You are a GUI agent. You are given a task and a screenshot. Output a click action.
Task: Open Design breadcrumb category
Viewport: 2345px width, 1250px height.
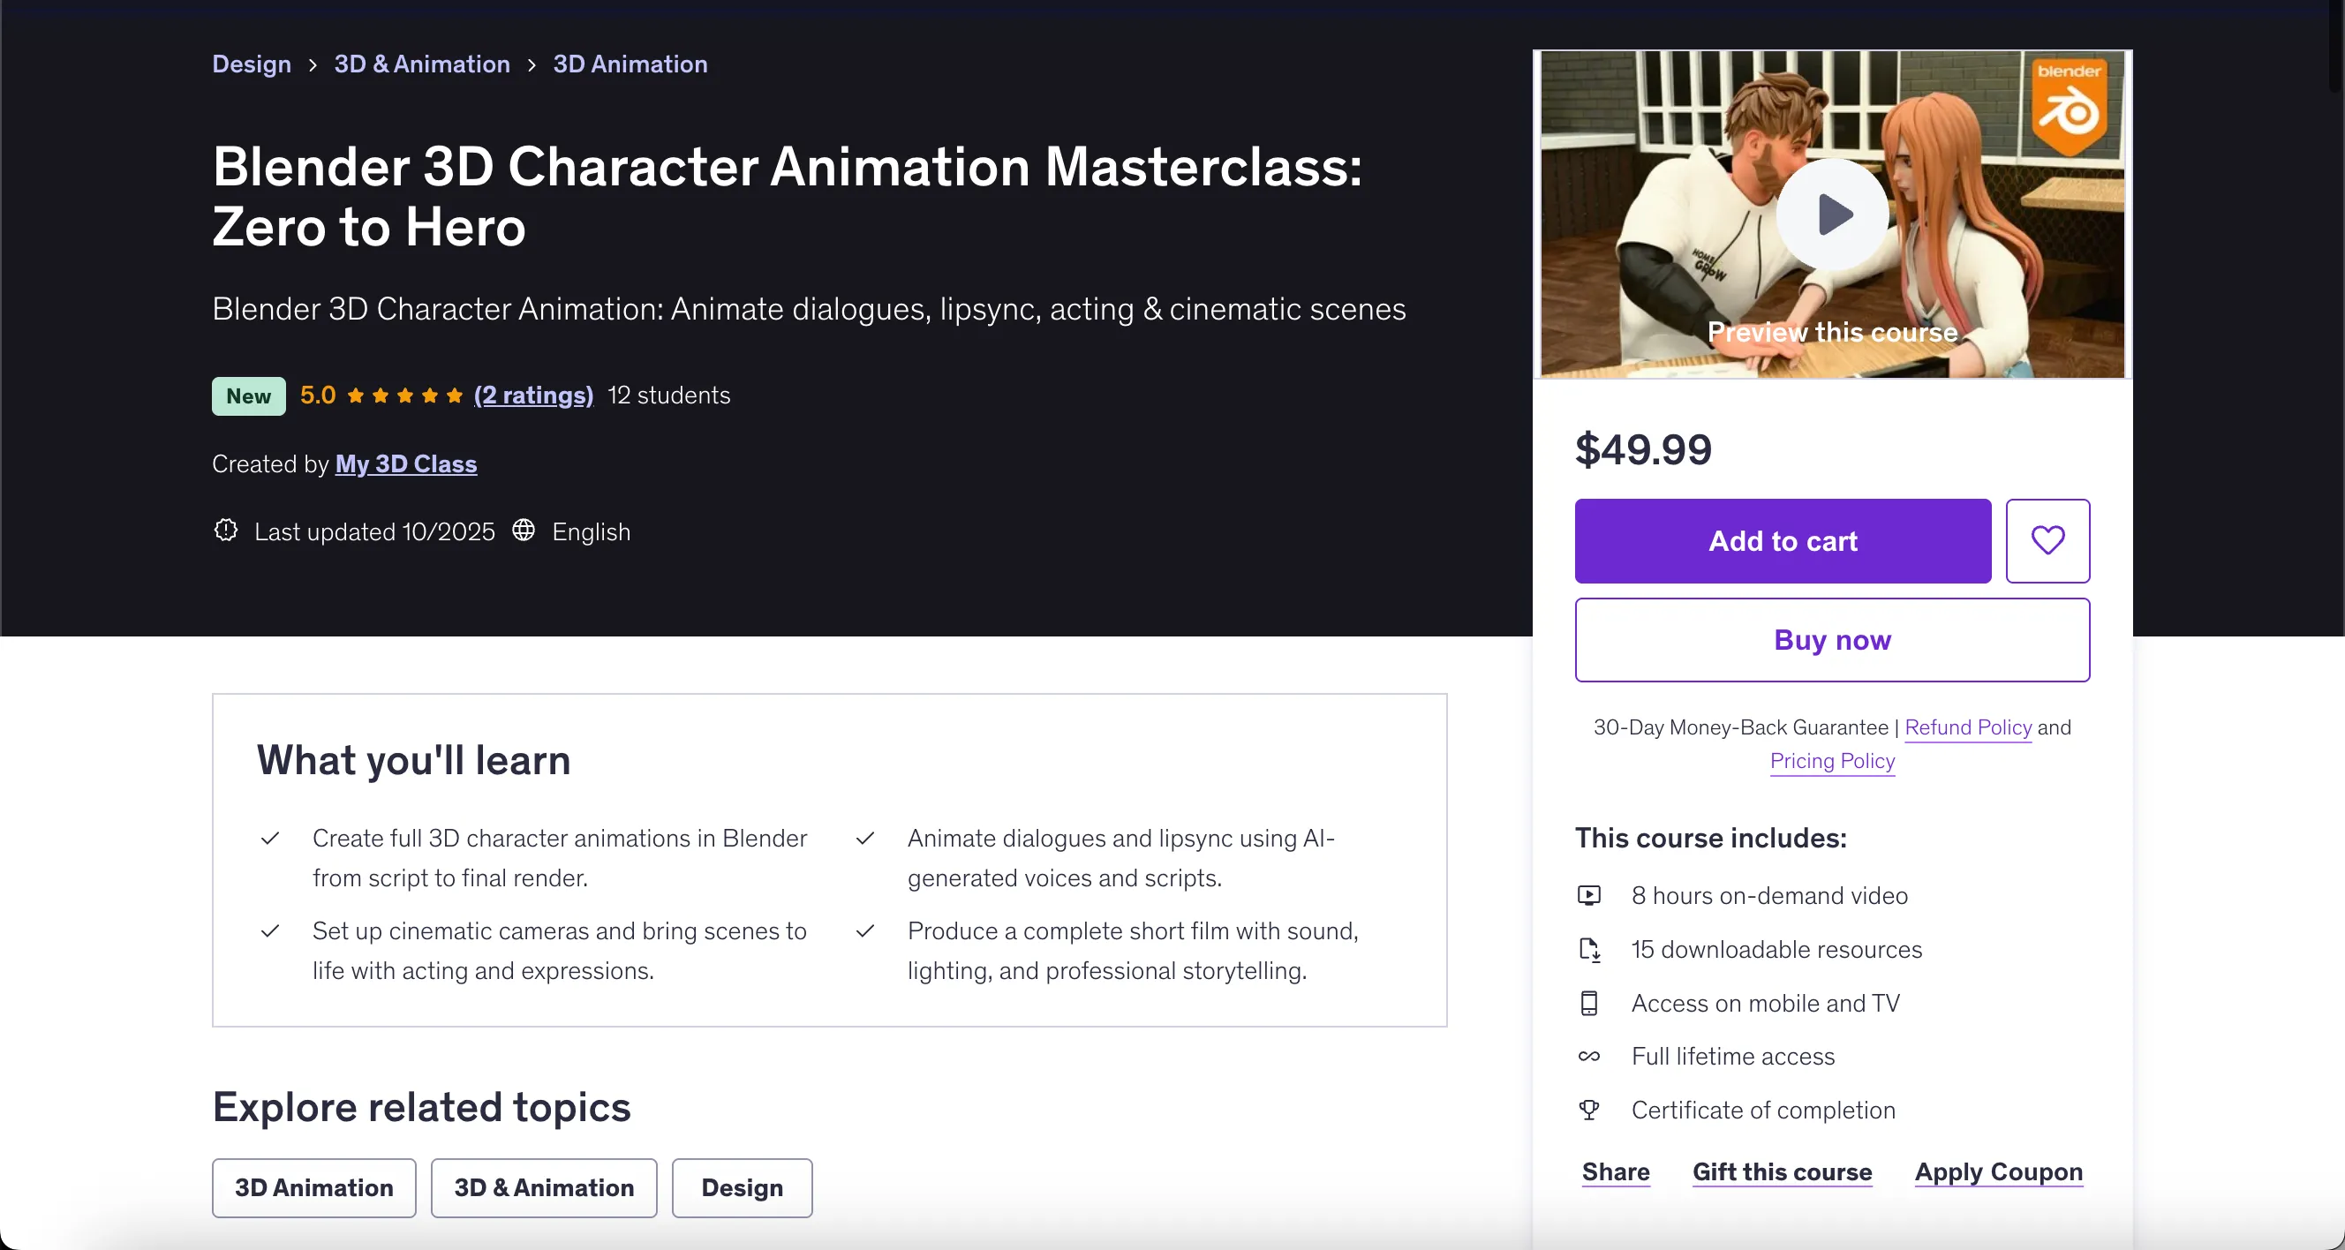[x=252, y=64]
